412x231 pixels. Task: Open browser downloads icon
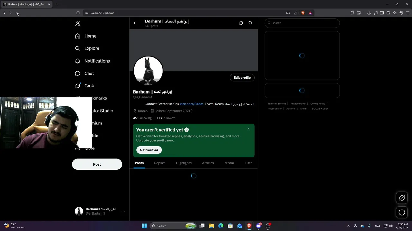tap(369, 13)
